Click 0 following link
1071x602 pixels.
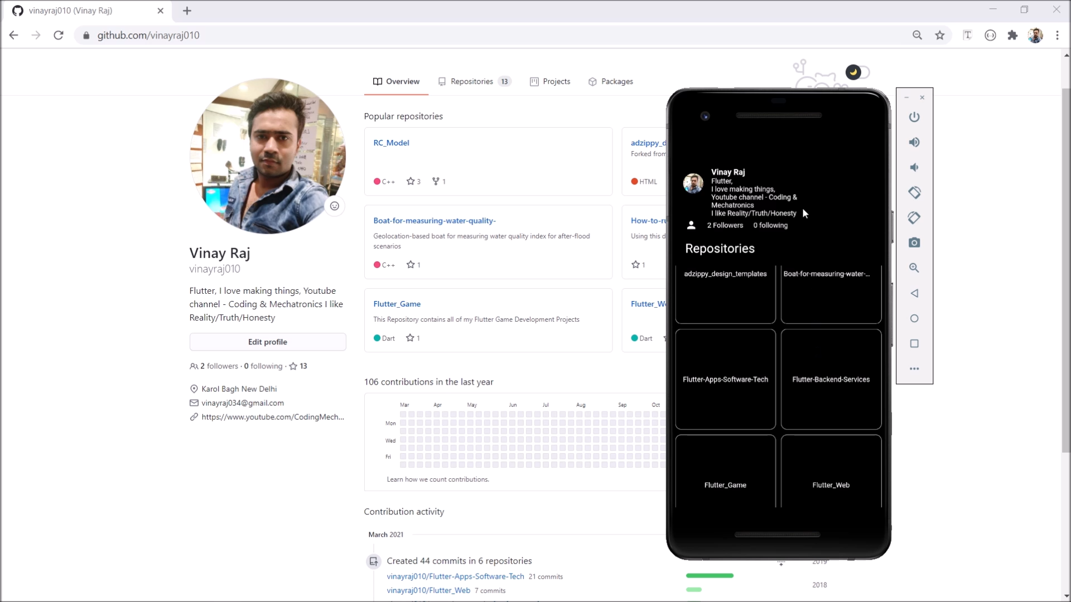pyautogui.click(x=263, y=366)
